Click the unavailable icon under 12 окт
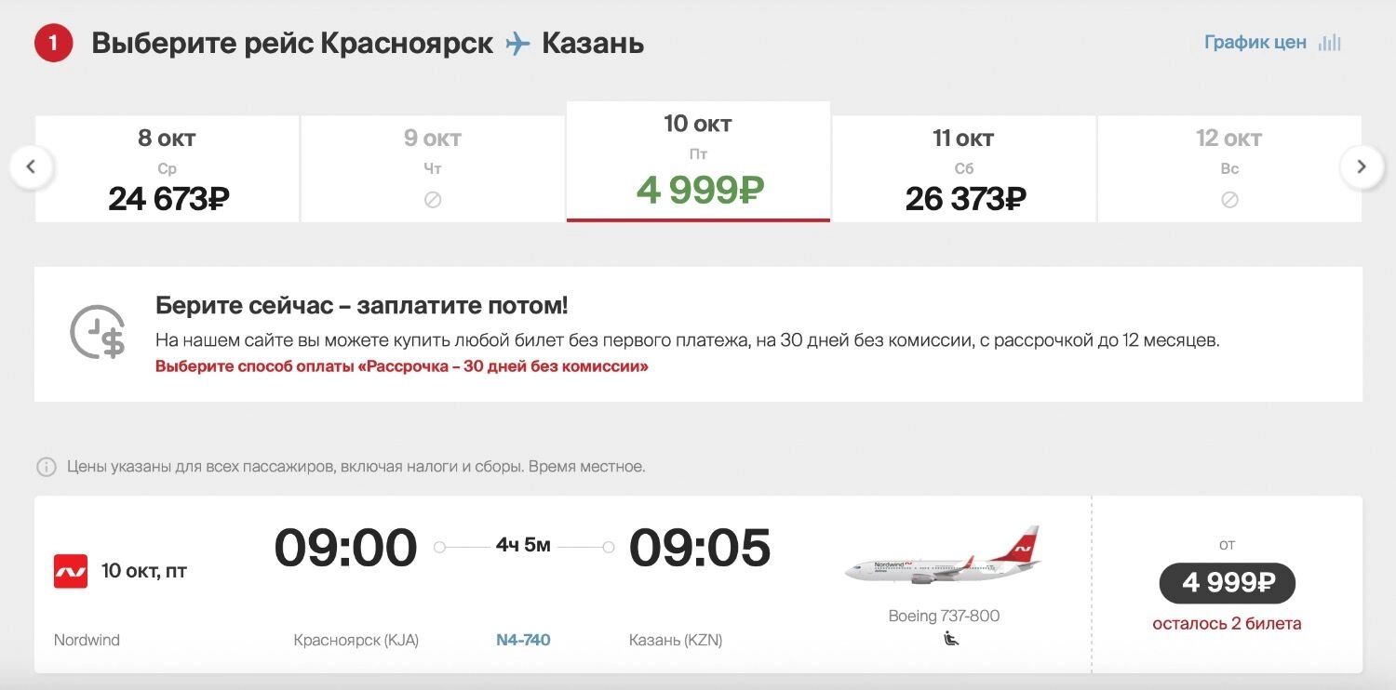This screenshot has height=690, width=1396. pyautogui.click(x=1229, y=199)
